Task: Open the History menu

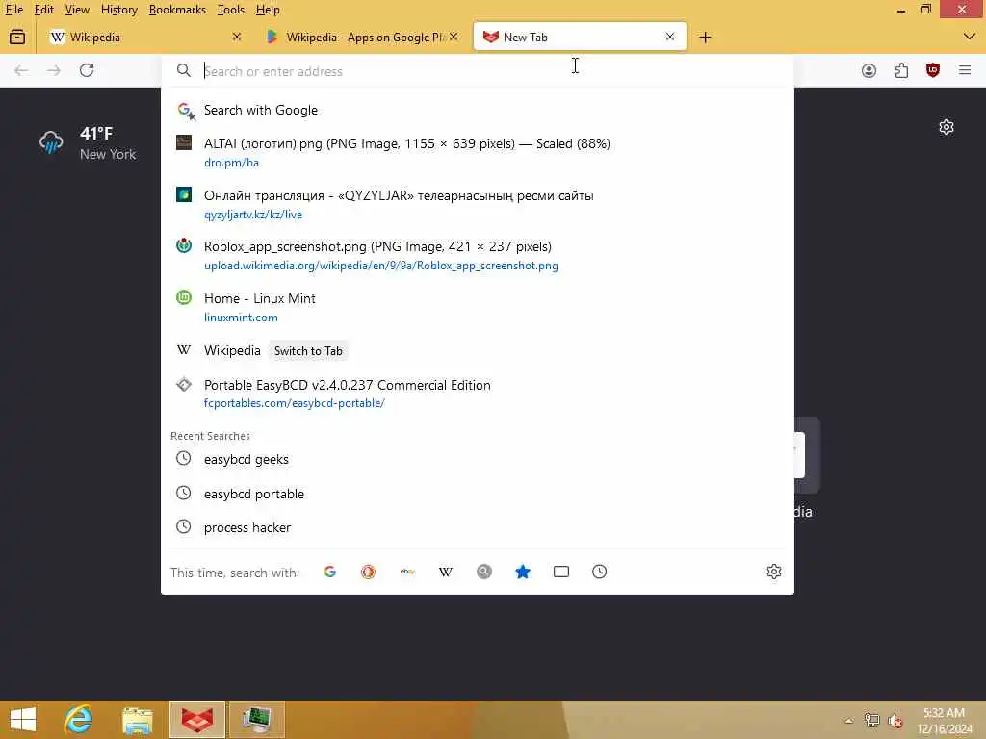Action: 118,10
